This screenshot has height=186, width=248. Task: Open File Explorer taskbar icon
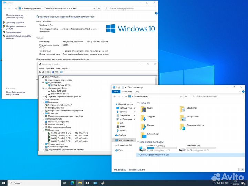point(80,183)
